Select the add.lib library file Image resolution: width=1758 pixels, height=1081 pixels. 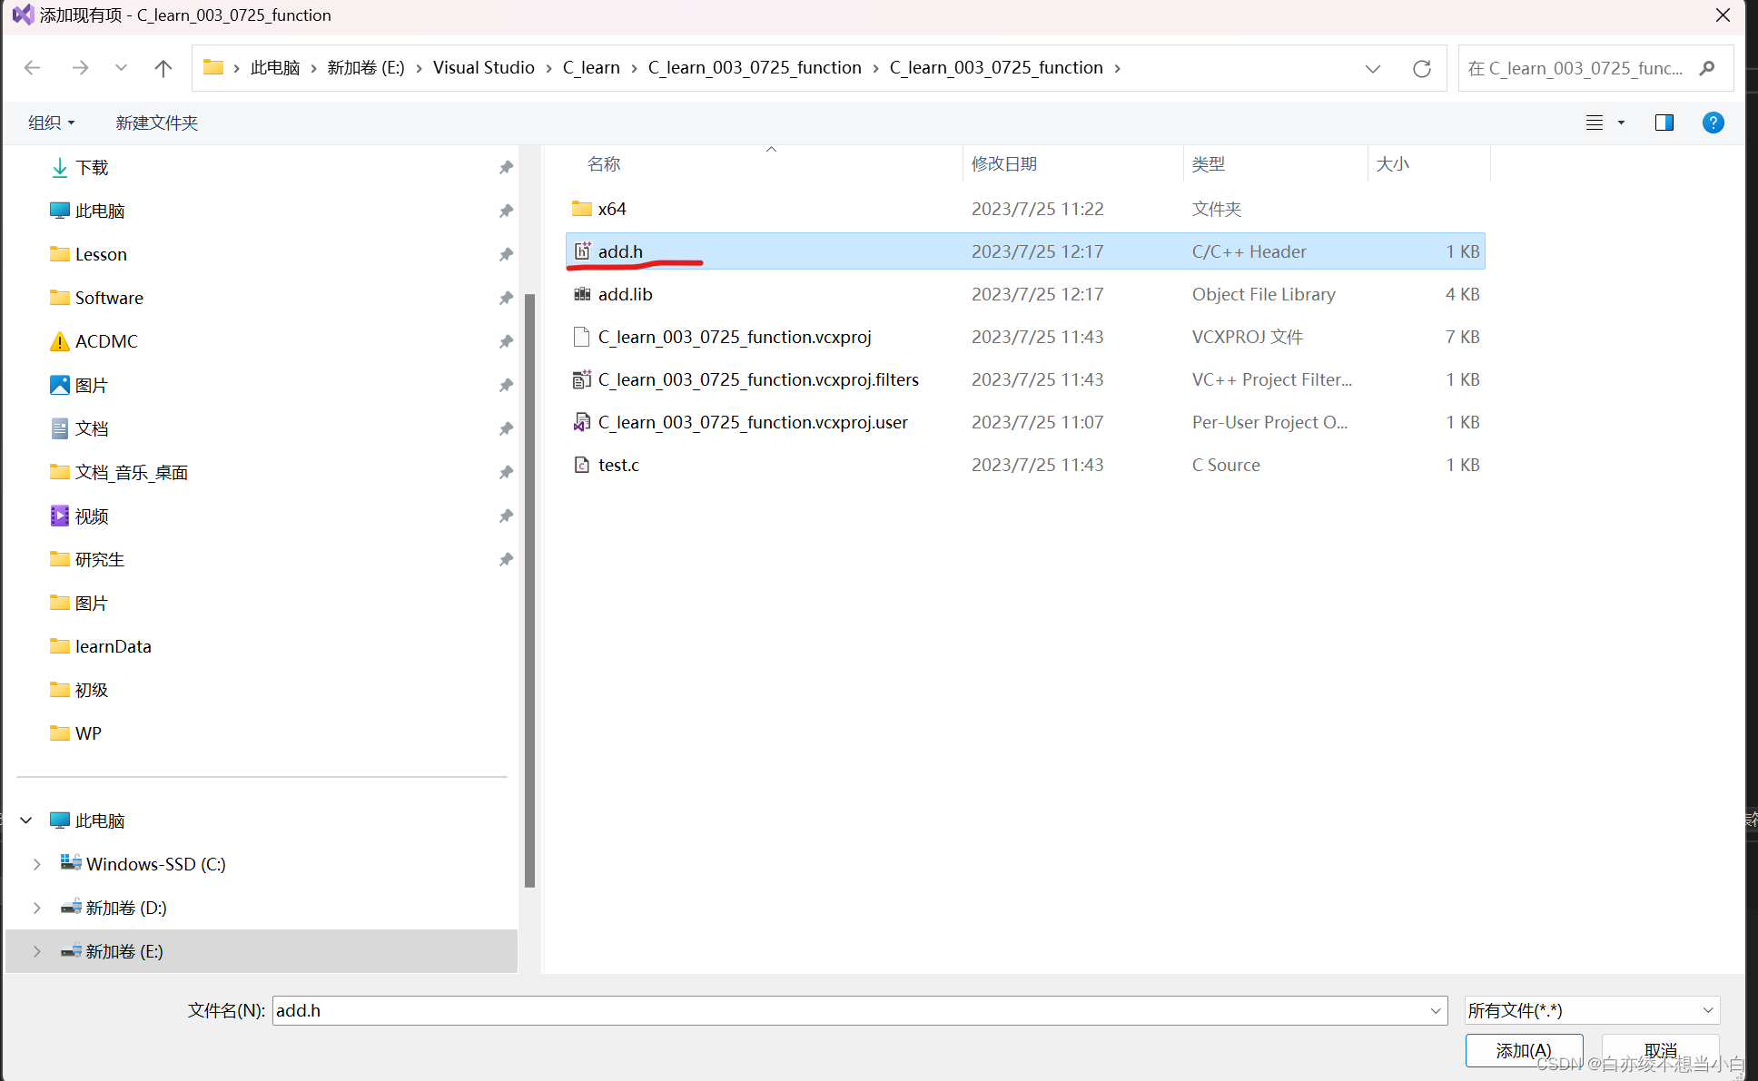[625, 294]
